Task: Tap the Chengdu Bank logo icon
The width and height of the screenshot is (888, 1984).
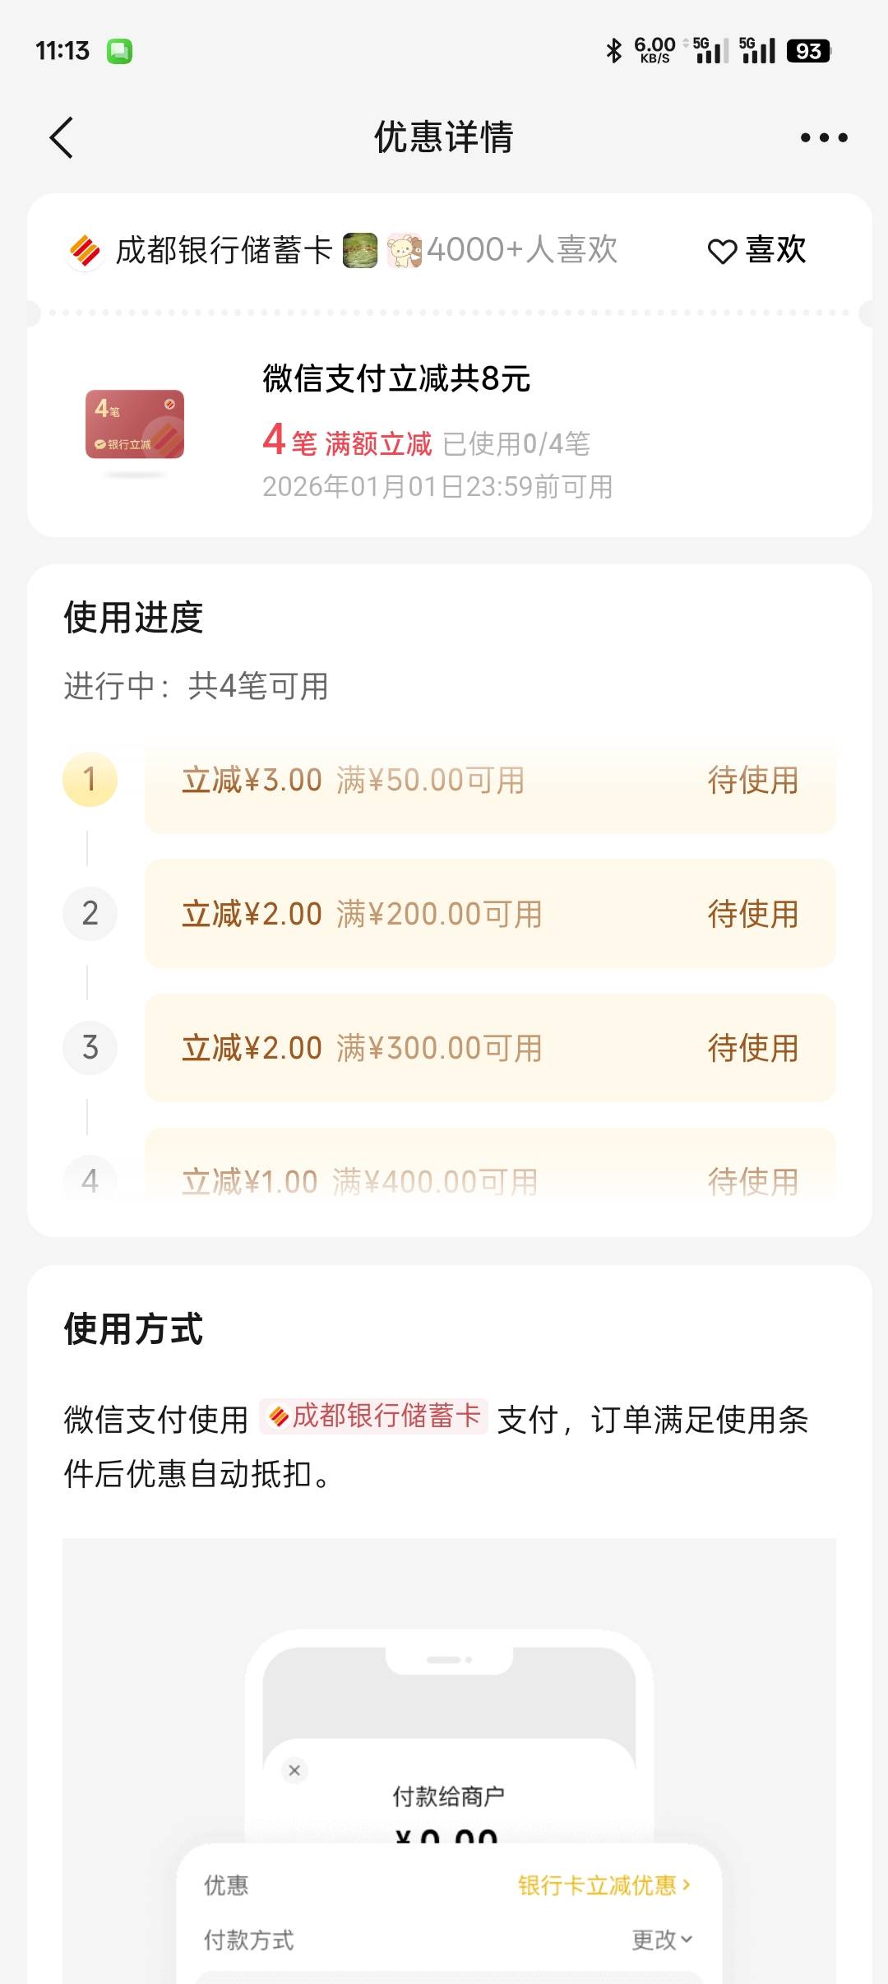Action: coord(85,251)
